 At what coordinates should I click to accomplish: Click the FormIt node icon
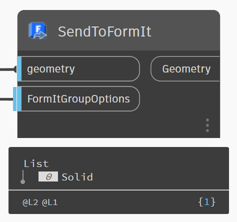pos(37,30)
